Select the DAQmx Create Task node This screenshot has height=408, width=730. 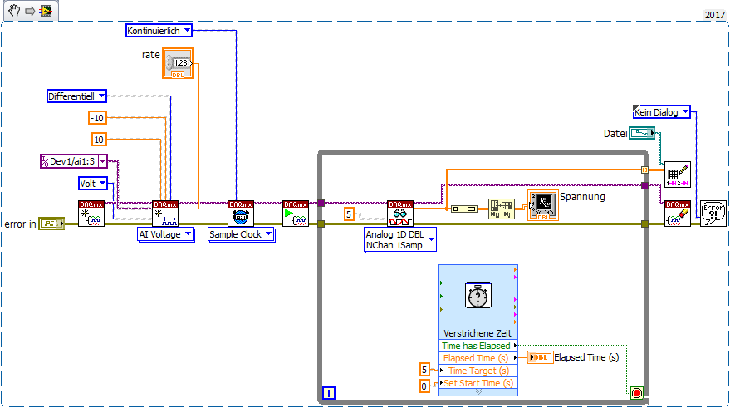[91, 214]
